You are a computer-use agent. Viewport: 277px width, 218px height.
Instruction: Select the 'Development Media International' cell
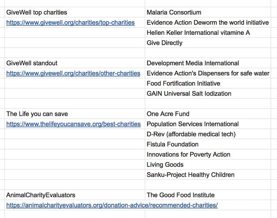[208, 63]
